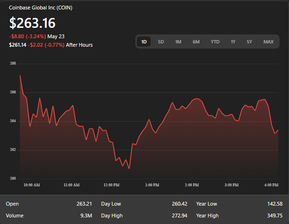
Task: Click the Day High value 272.94
Action: tap(180, 216)
